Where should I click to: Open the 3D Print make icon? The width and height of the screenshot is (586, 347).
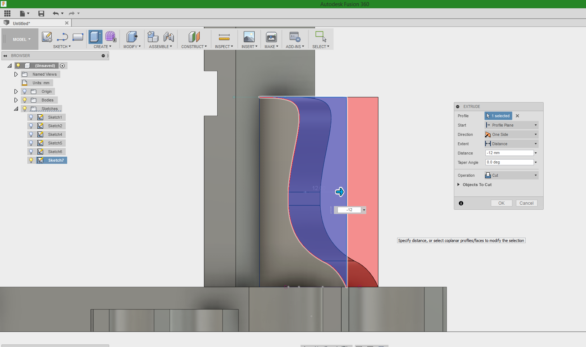(271, 37)
